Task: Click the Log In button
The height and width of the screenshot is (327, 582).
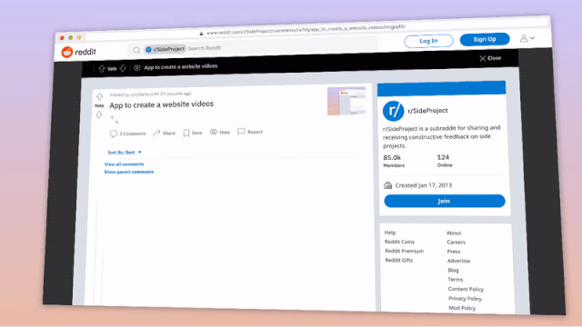Action: click(x=428, y=41)
